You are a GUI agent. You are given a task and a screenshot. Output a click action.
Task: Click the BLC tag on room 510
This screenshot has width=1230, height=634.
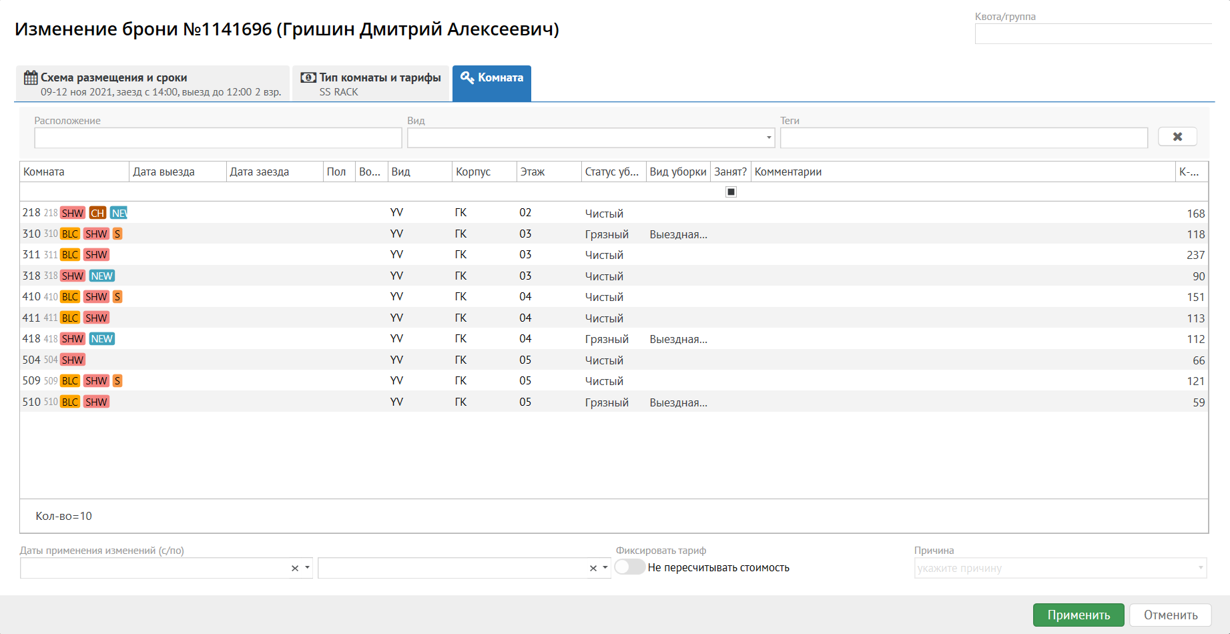(70, 402)
